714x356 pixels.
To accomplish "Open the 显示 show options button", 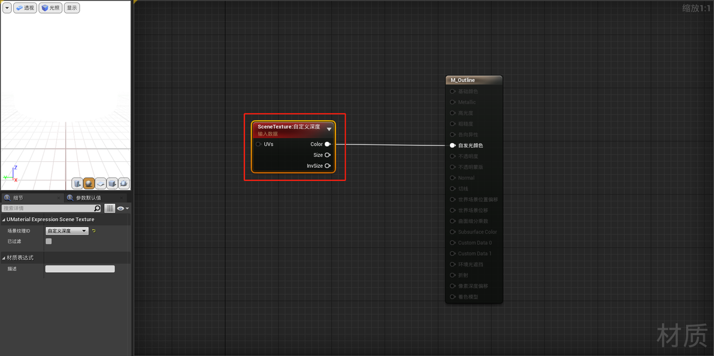I will [71, 8].
